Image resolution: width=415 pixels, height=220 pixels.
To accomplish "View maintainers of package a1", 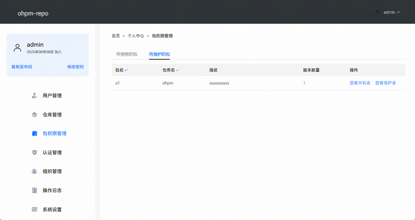I will click(x=385, y=83).
